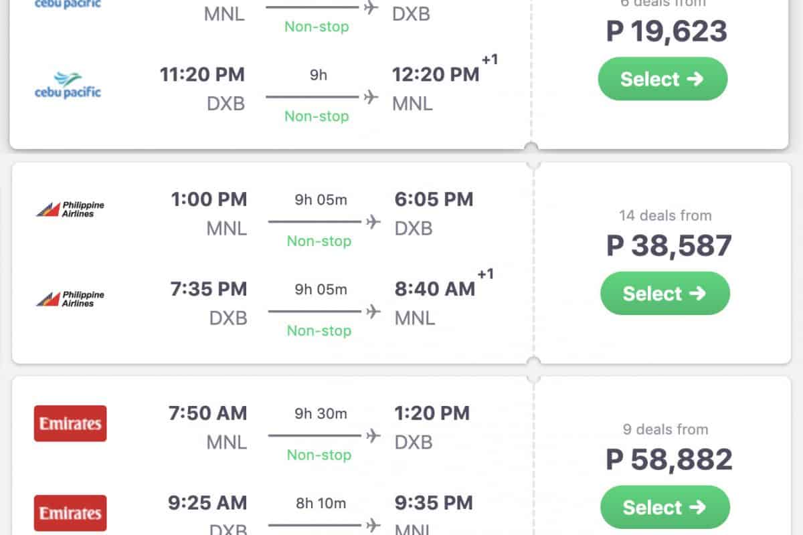803x535 pixels.
Task: Click the "14 deals from" label
Action: click(x=664, y=215)
